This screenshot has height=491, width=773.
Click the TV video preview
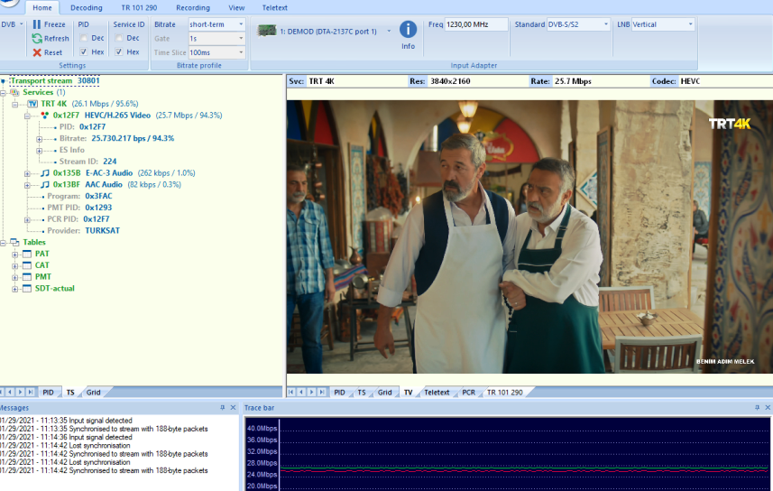[529, 236]
